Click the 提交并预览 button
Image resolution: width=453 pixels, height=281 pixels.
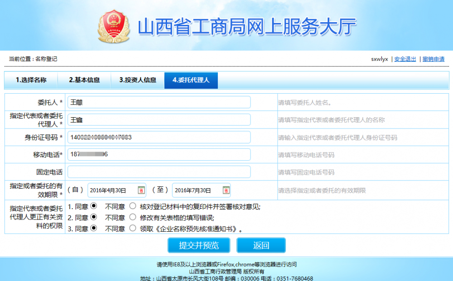pos(198,246)
